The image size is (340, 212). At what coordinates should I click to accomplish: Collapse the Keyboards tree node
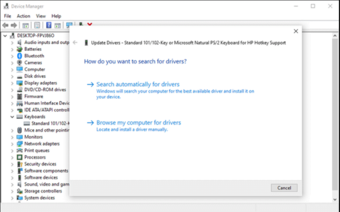(12, 117)
